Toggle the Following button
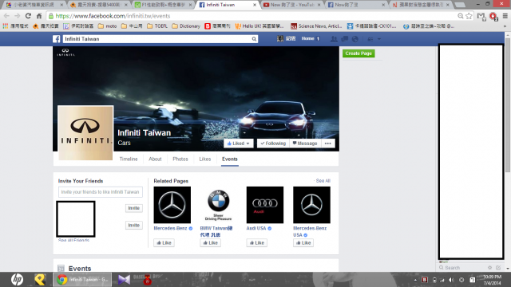Image resolution: width=511 pixels, height=287 pixels. point(273,143)
